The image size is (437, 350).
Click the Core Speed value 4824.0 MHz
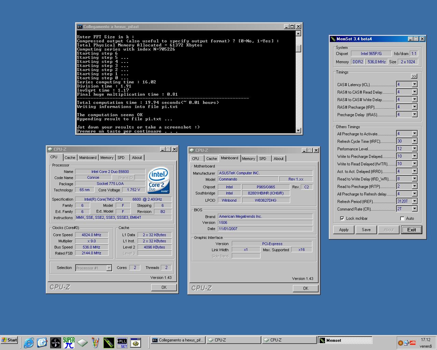91,235
